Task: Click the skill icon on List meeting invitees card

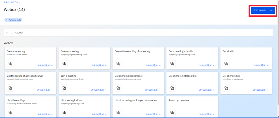Action: 64,112
